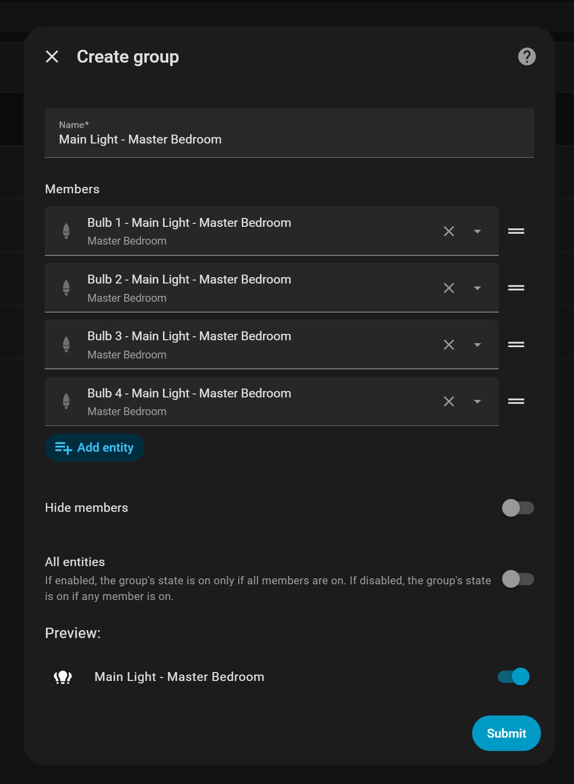Open the Bulb 4 entity dropdown arrow
Viewport: 574px width, 784px height.
(477, 401)
